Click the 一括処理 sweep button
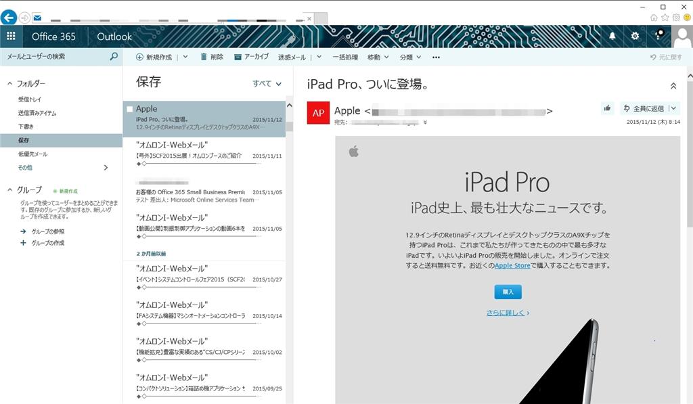This screenshot has height=404, width=693. tap(345, 57)
